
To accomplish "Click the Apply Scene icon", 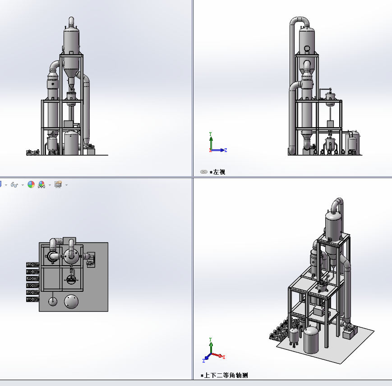I will [x=42, y=184].
